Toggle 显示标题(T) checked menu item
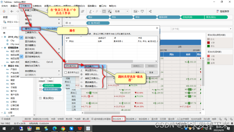The height and width of the screenshot is (132, 234). (x=30, y=38)
